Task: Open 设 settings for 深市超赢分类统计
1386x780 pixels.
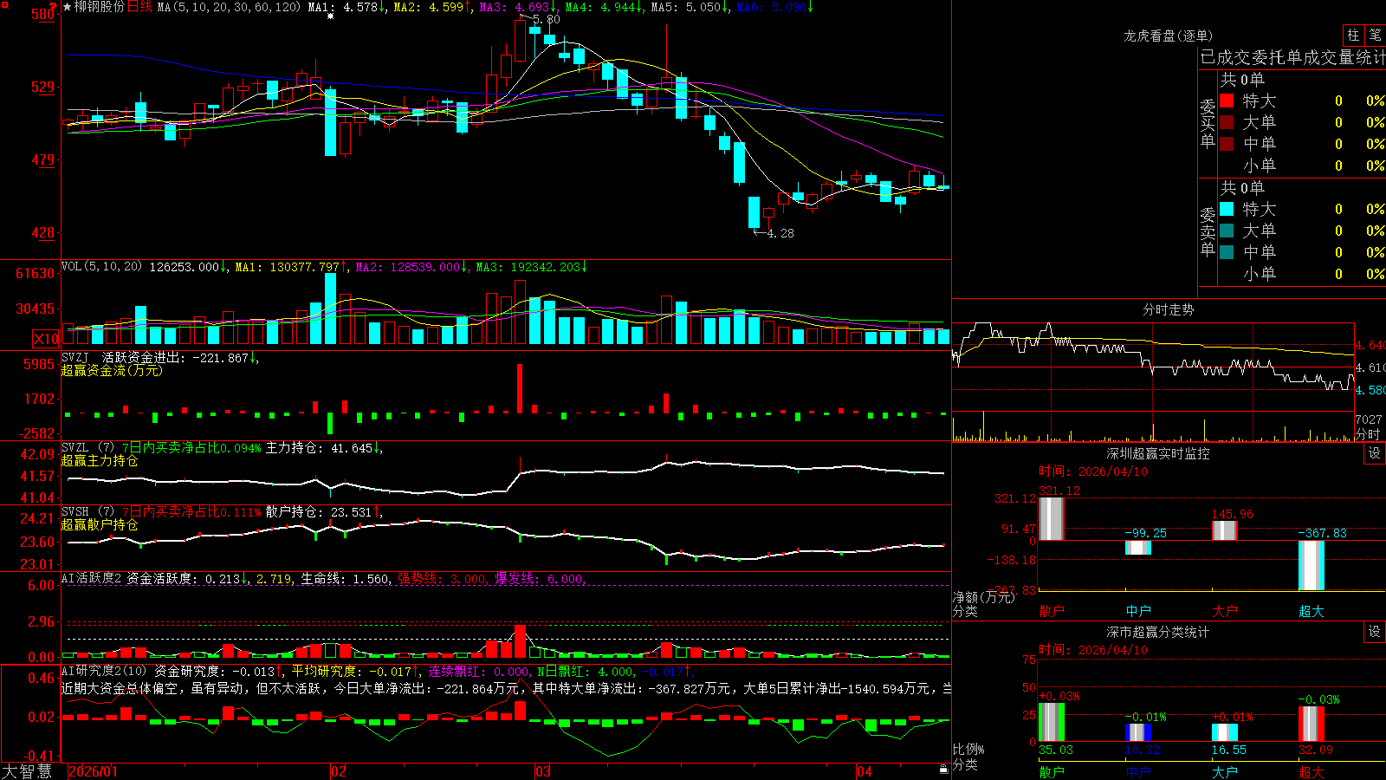Action: [1375, 632]
